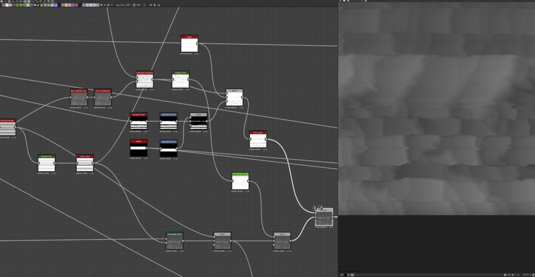535x277 pixels.
Task: Add a Blur node from toolbar
Action: 10,5
